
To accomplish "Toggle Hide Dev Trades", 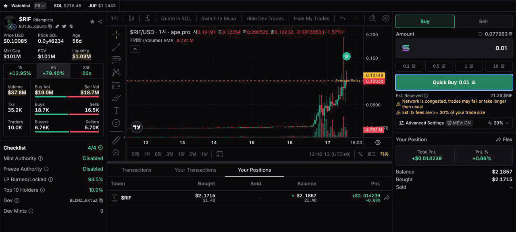I will coord(265,19).
